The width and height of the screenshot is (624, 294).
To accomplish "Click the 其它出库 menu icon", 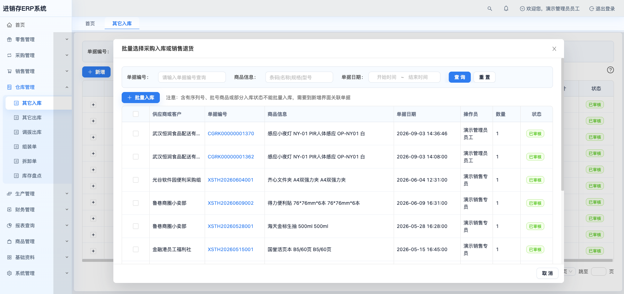I will coord(16,118).
